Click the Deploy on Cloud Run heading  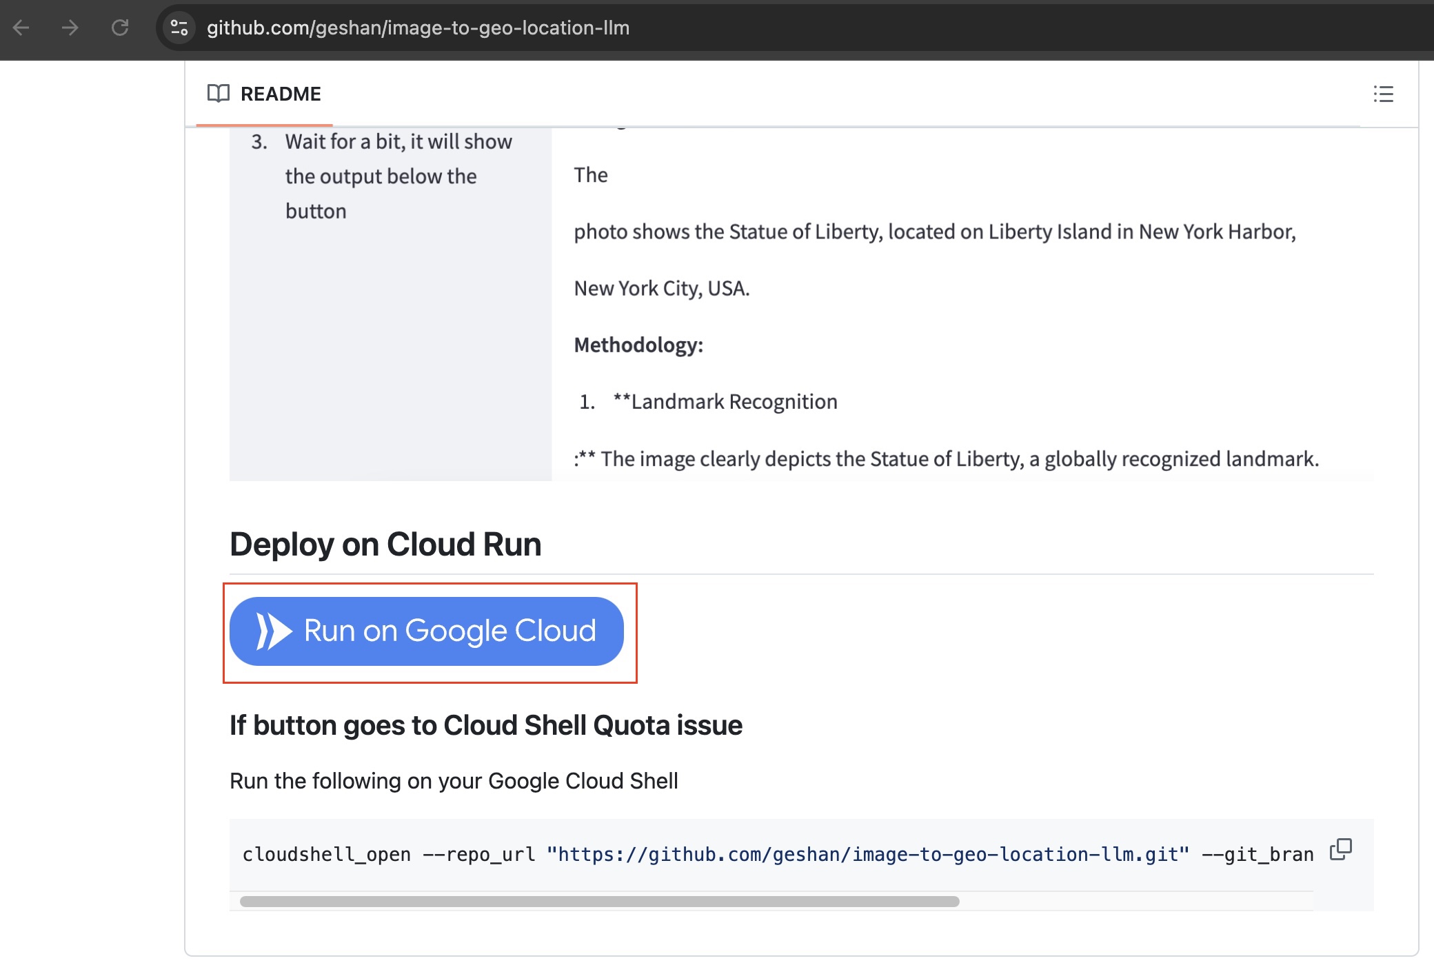tap(385, 544)
